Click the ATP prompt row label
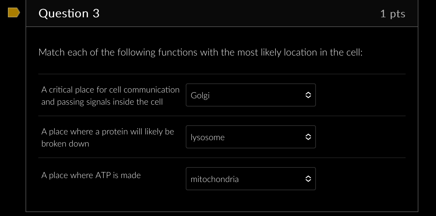The image size is (436, 216). [91, 175]
